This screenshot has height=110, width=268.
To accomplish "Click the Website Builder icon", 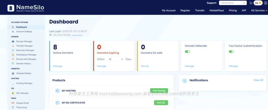I will (13, 73).
